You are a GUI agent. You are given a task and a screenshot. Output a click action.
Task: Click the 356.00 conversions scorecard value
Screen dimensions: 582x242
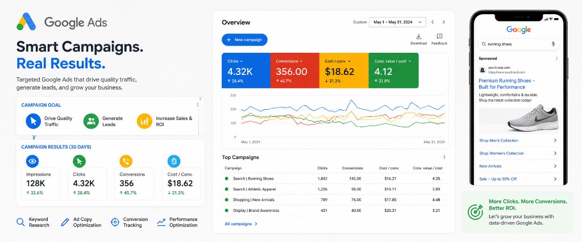tap(292, 72)
